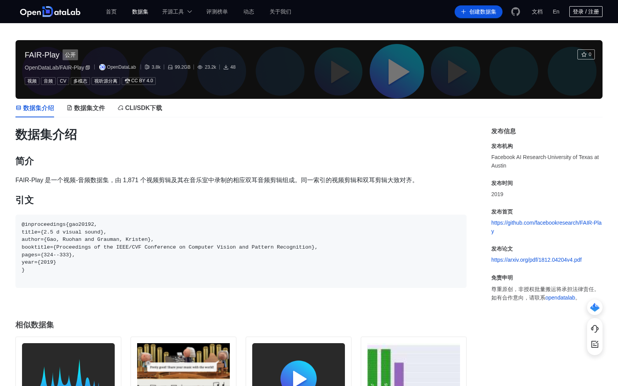Open 数据集 in the top navigation

tap(140, 12)
